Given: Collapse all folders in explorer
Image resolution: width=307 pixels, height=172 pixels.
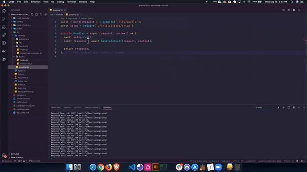Looking at the screenshot, I should click(x=46, y=14).
